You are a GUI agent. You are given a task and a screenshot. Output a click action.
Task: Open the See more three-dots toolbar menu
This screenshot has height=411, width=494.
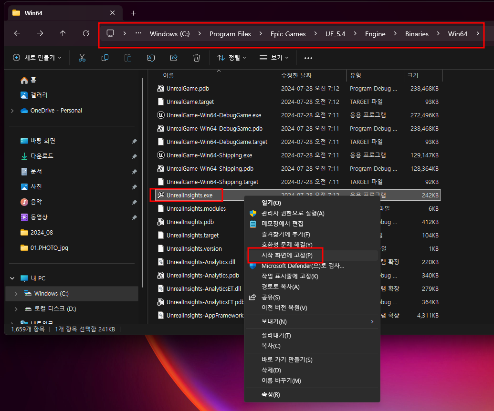click(308, 58)
